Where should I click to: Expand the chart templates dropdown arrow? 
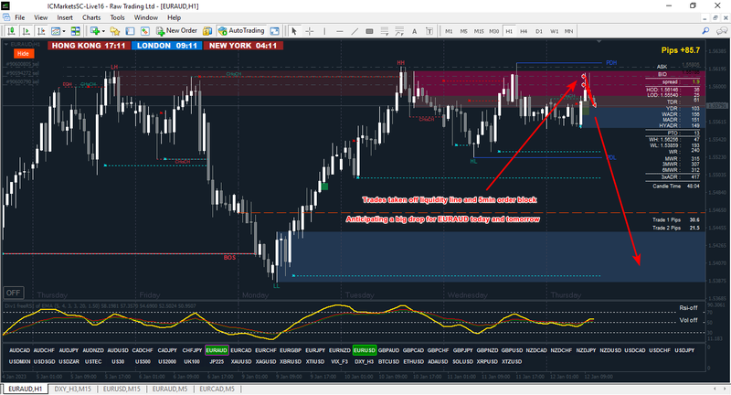64,31
